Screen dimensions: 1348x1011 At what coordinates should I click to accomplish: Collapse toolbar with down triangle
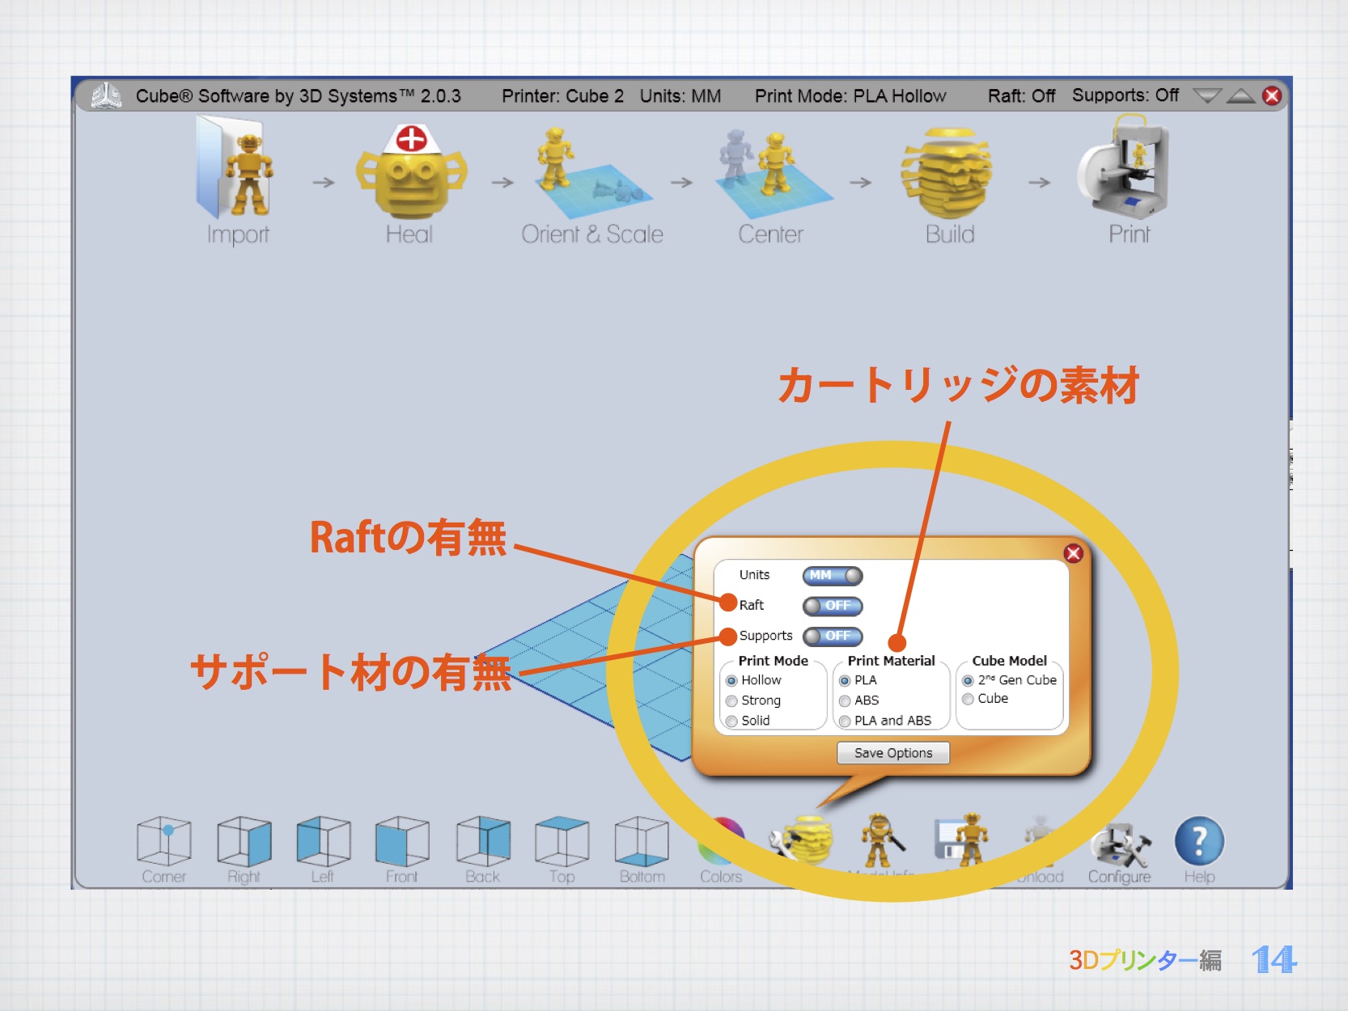pos(1206,96)
